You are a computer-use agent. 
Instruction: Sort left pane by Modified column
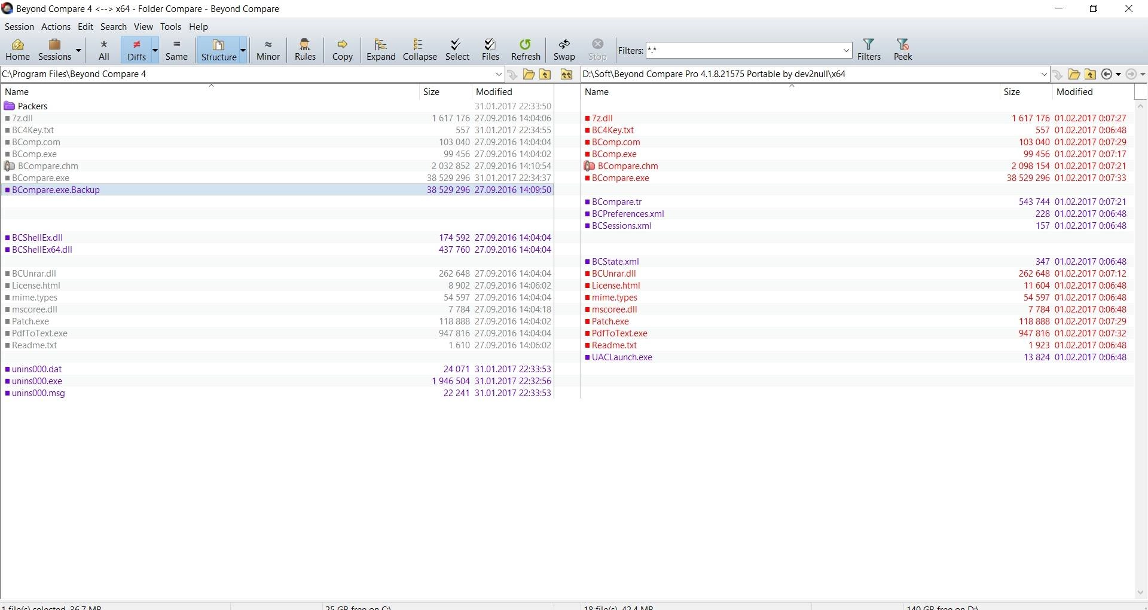(512, 92)
